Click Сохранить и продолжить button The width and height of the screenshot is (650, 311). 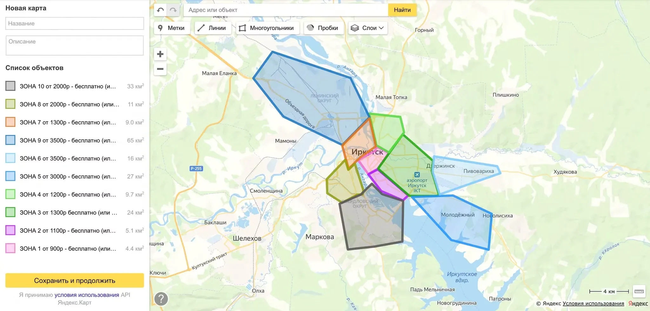(75, 281)
